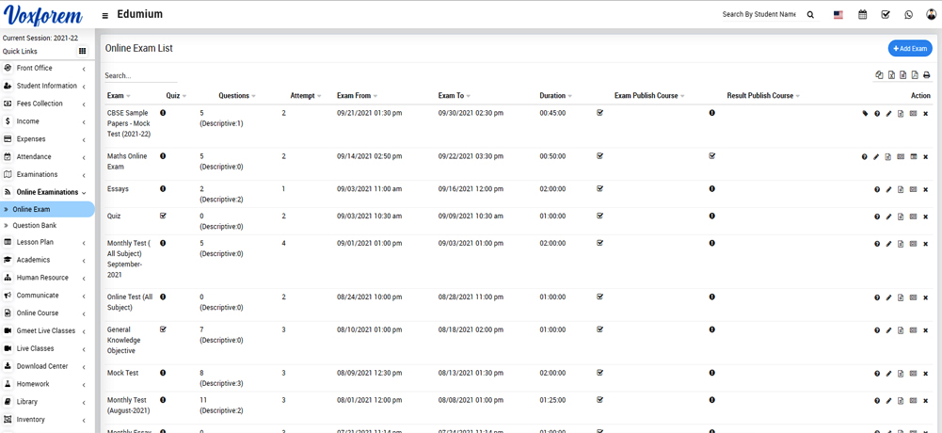Delete the Quiz exam row

(925, 216)
